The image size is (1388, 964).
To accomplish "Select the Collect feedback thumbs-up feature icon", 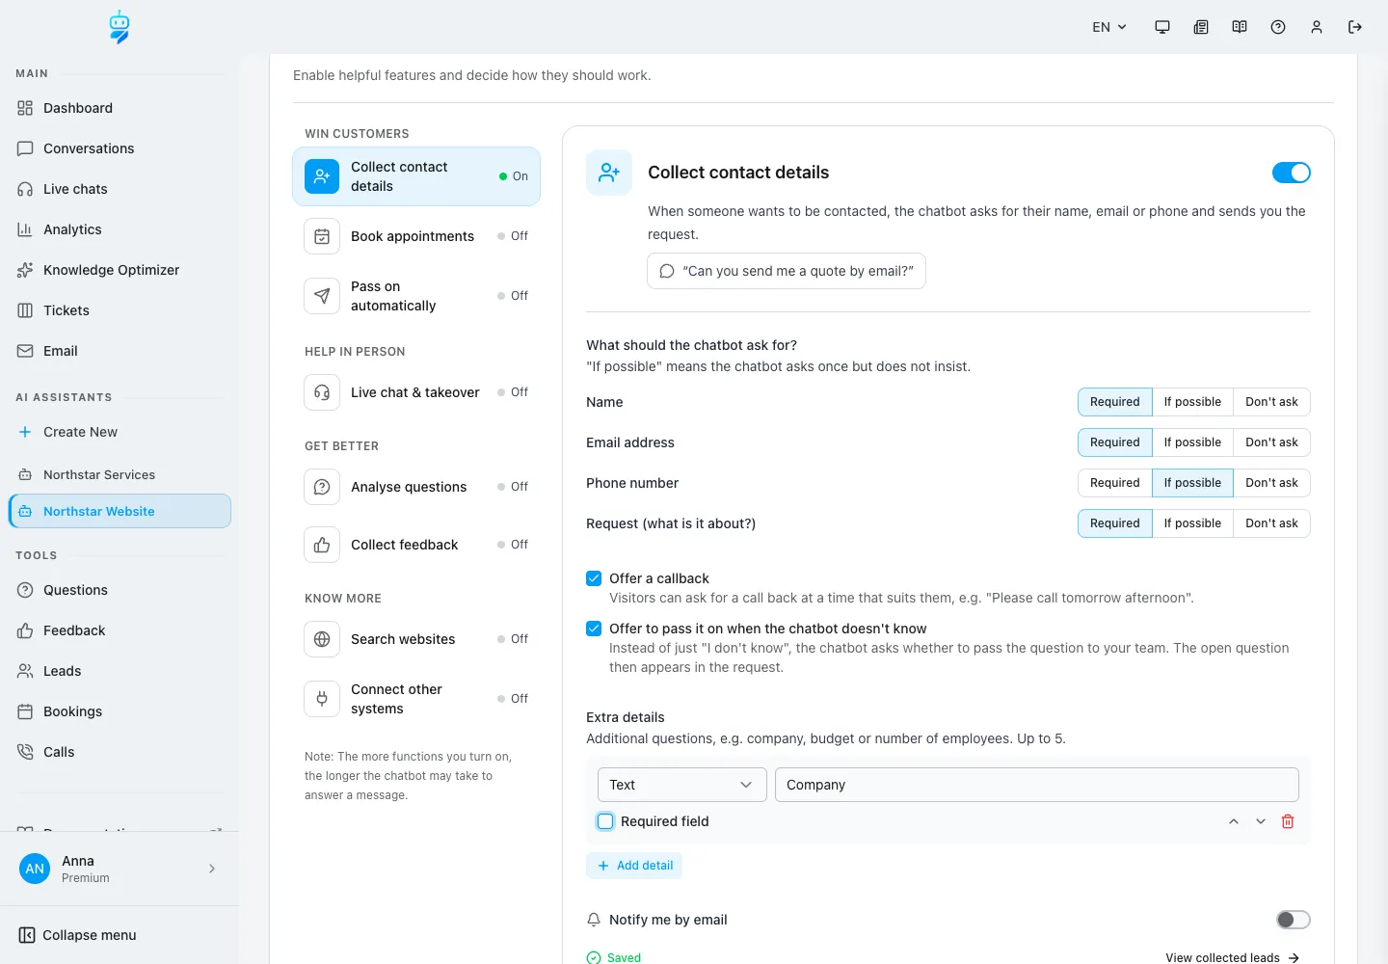I will click(322, 545).
